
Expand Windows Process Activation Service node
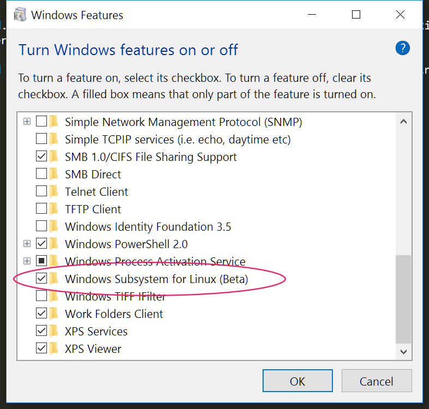[27, 261]
